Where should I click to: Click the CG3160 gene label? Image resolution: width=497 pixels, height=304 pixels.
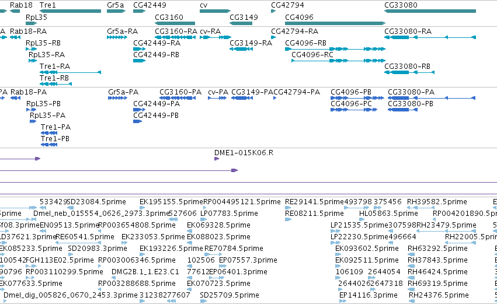(169, 17)
